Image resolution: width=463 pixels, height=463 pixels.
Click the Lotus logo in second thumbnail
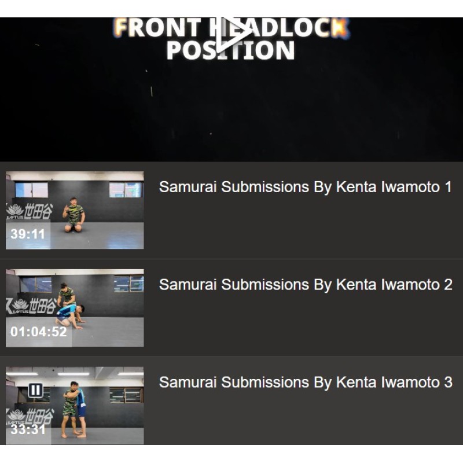pyautogui.click(x=31, y=306)
